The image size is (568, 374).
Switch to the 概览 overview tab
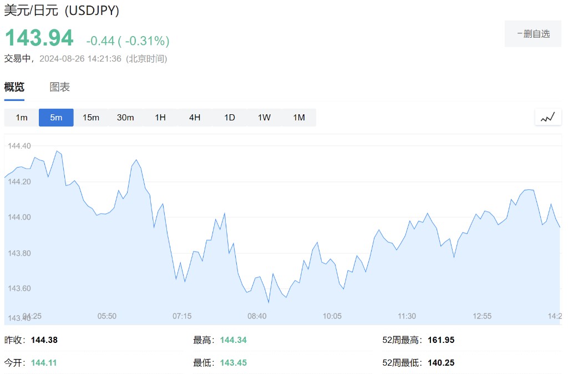14,87
